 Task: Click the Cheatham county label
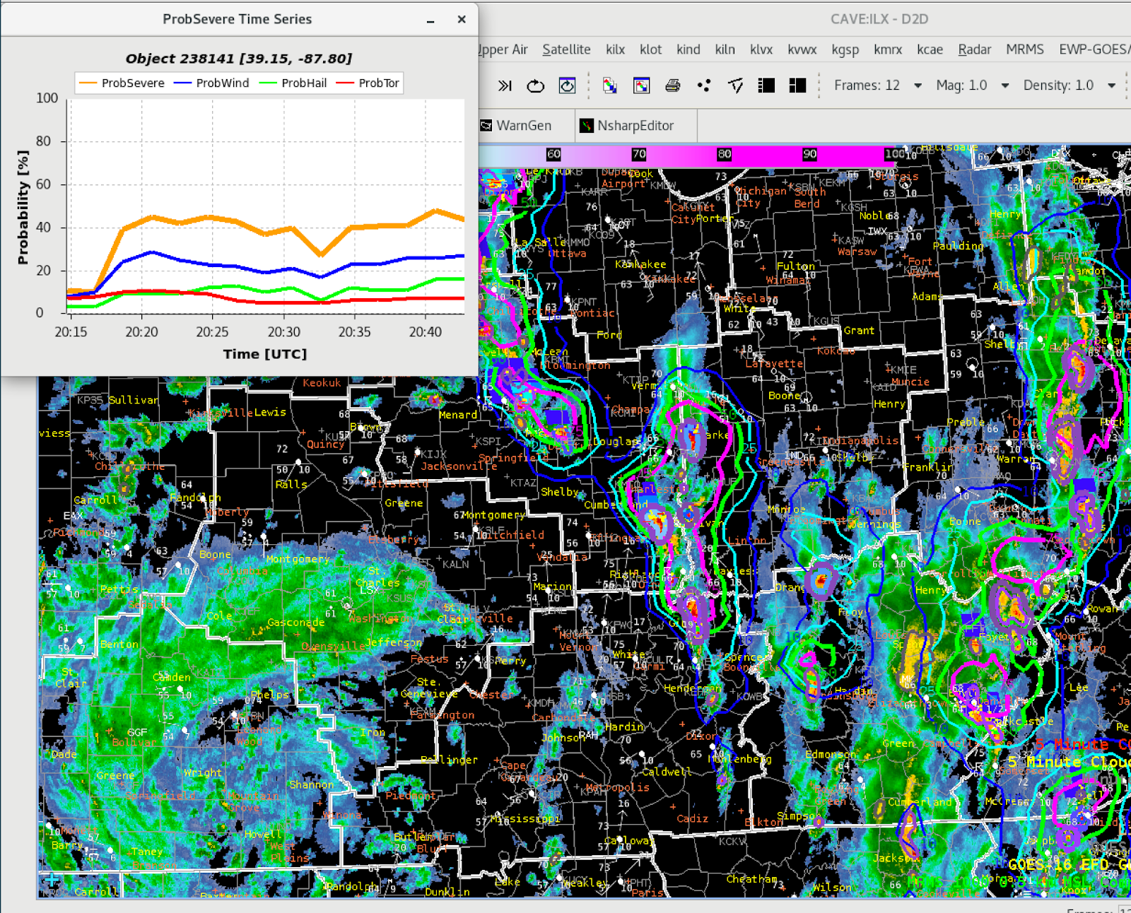click(x=751, y=879)
